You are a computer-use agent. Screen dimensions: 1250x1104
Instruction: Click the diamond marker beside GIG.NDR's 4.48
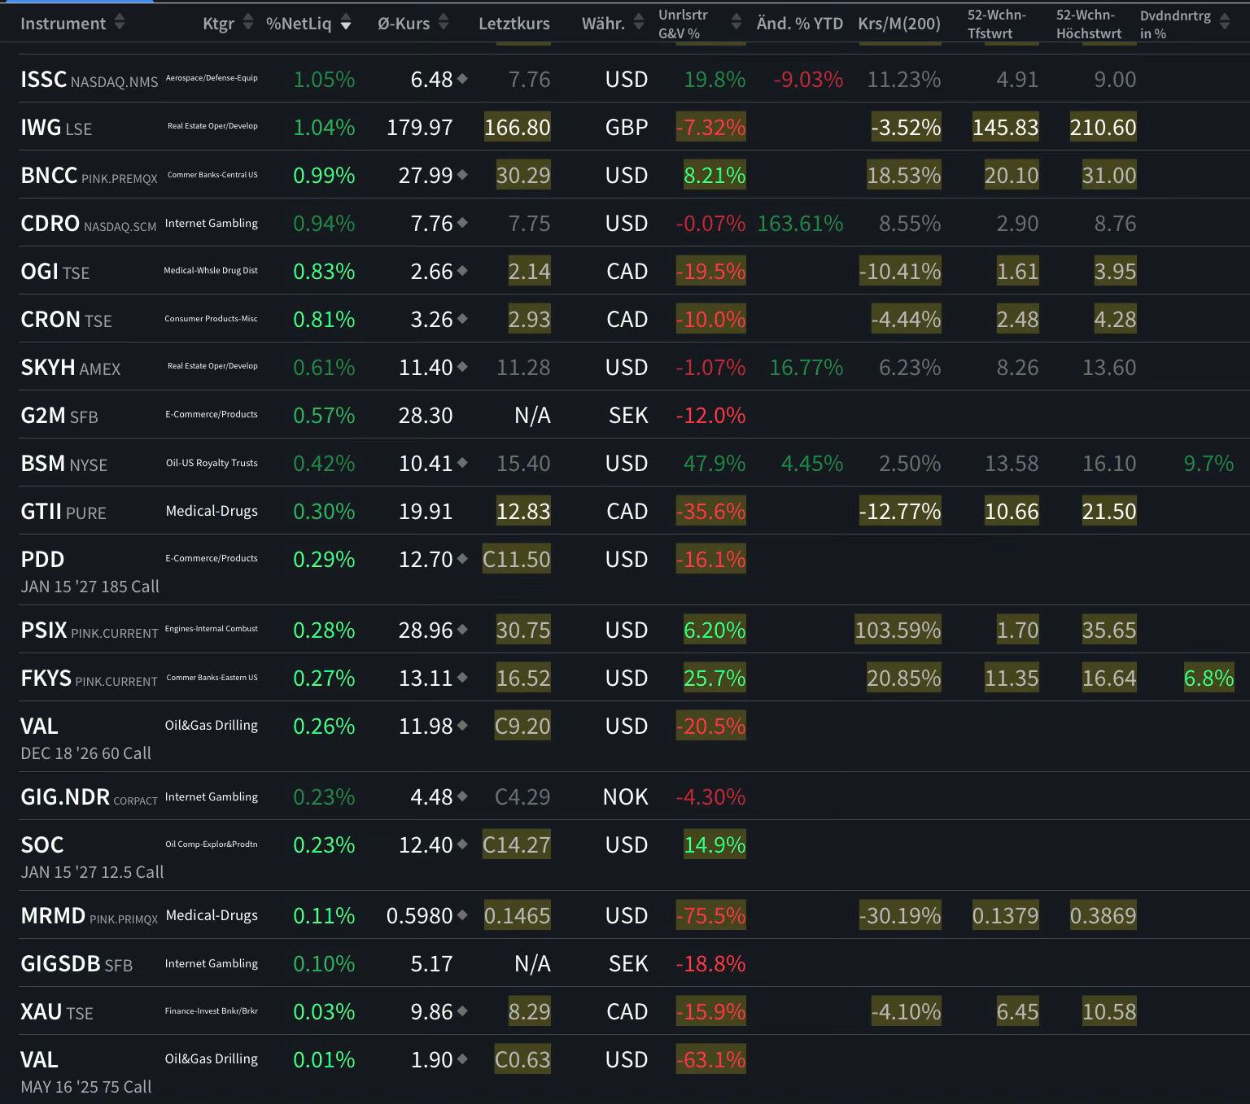[462, 796]
